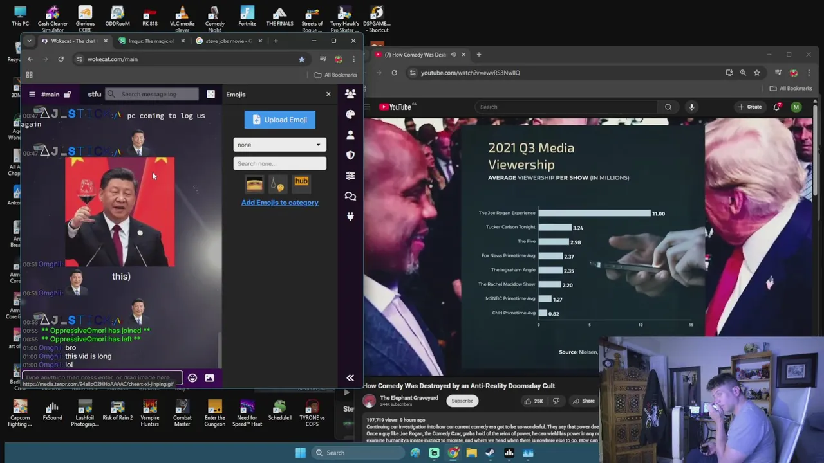Open the plug connection sidebar icon
This screenshot has width=824, height=463.
(x=350, y=217)
